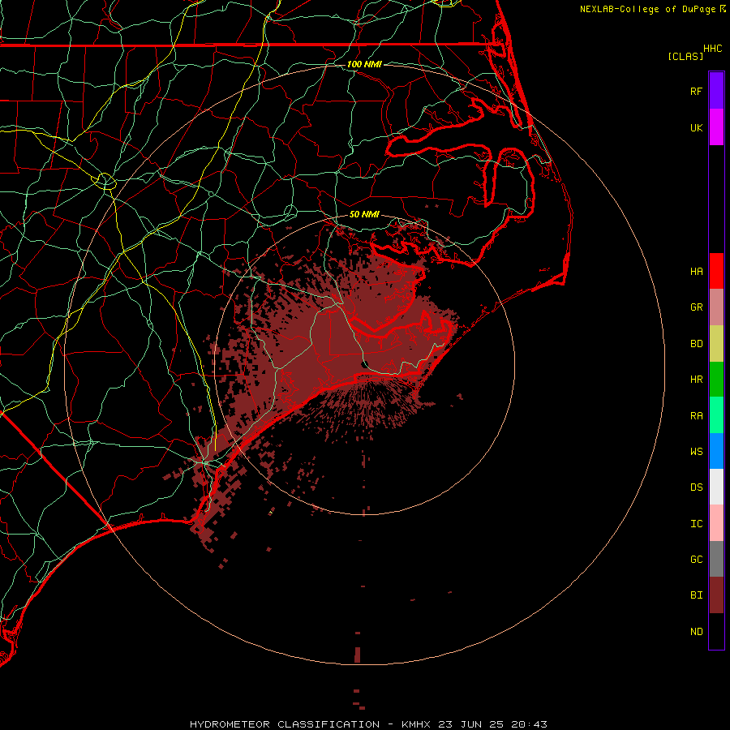Click the WS legend label
Image resolution: width=730 pixels, height=730 pixels.
[x=696, y=452]
